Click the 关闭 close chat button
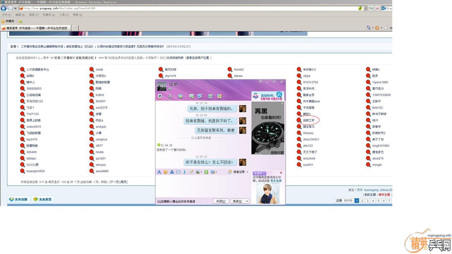The height and width of the screenshot is (254, 452). 221,201
